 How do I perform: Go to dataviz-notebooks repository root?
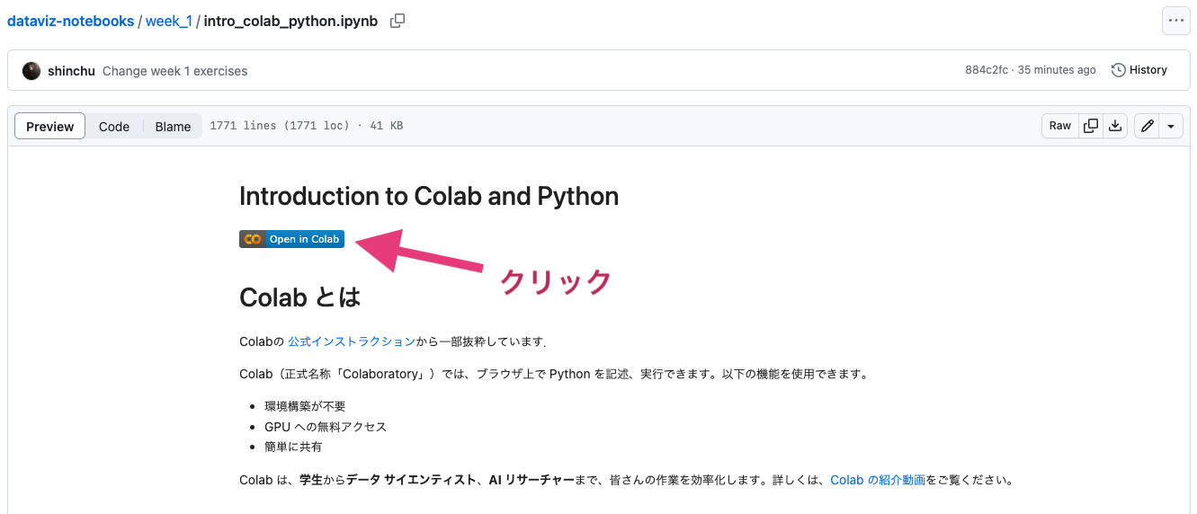coord(71,21)
